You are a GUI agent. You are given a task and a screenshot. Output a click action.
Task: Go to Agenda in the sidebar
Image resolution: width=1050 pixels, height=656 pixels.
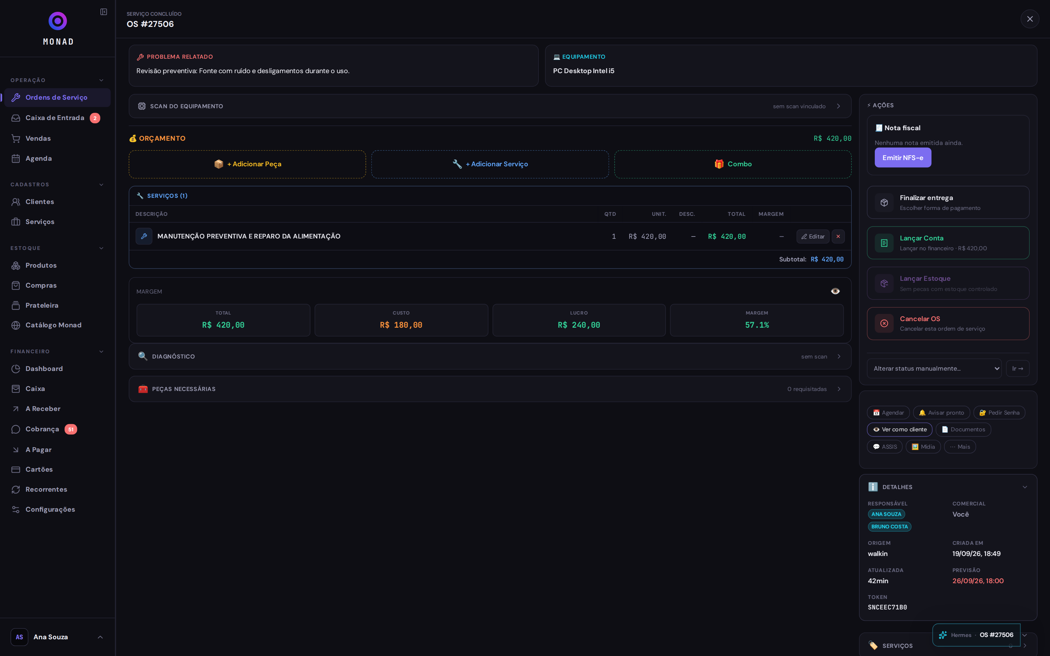click(57, 158)
